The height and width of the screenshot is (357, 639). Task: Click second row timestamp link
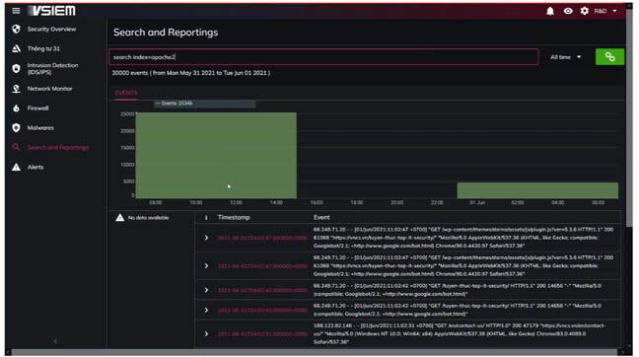click(262, 265)
